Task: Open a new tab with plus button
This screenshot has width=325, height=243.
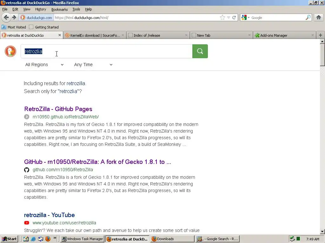Action: [321, 35]
